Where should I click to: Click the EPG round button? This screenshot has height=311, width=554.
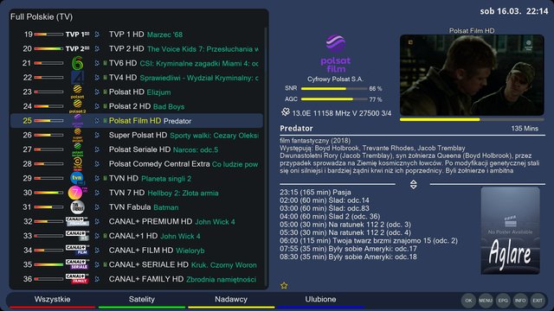pos(503,301)
